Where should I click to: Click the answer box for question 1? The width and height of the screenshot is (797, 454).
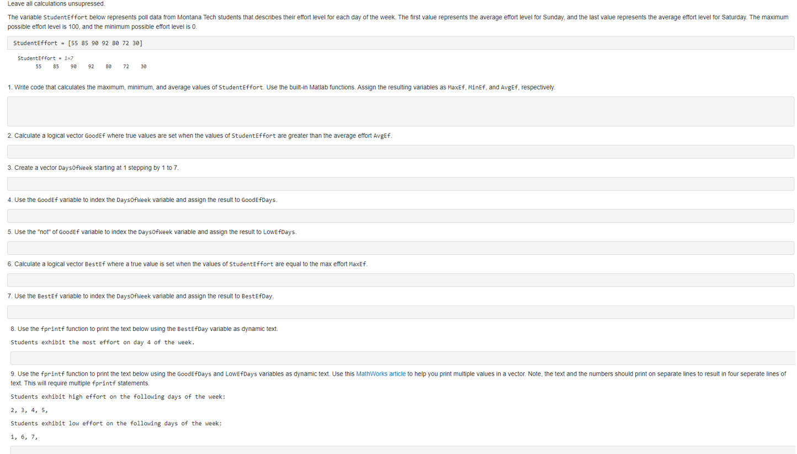[x=400, y=110]
